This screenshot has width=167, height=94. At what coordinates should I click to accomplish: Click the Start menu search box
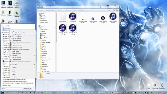tap(11, 89)
